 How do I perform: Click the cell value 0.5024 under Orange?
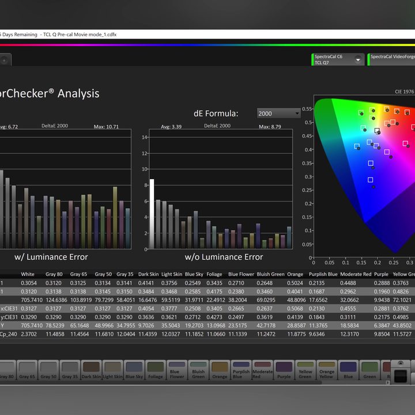(295, 283)
